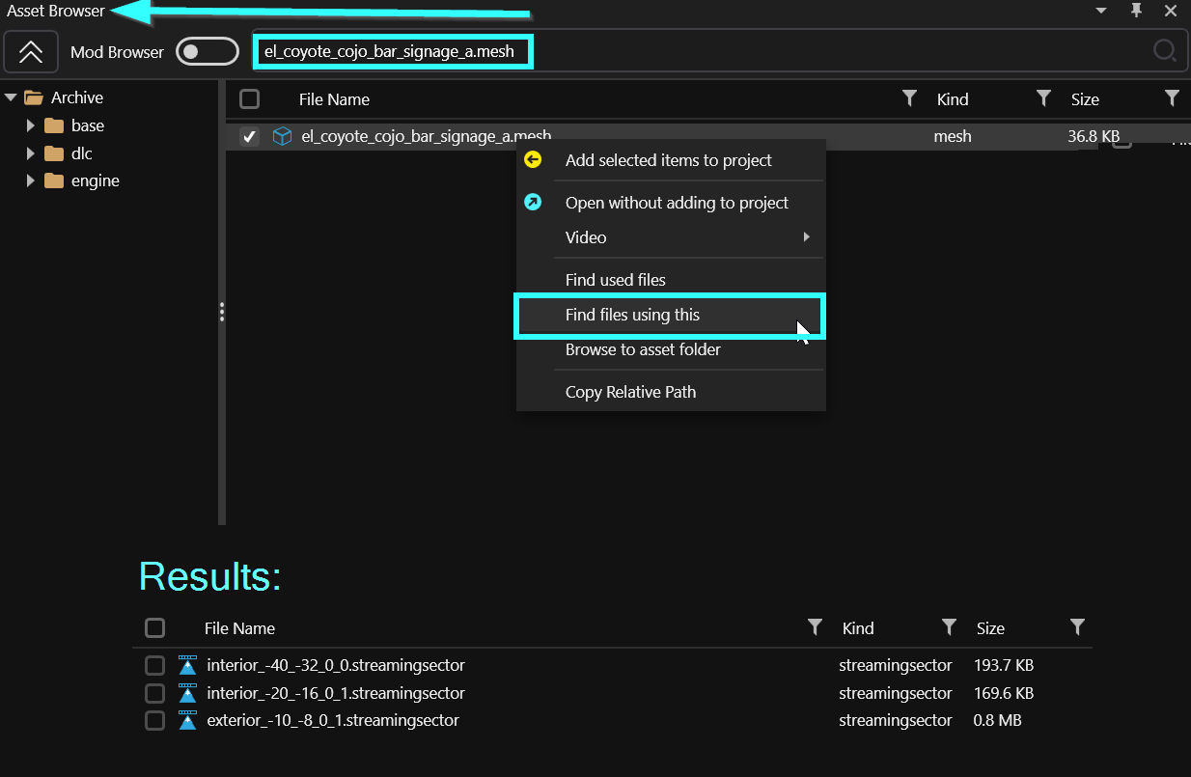Click the Kind column filter icon
1191x777 pixels.
[x=1042, y=98]
